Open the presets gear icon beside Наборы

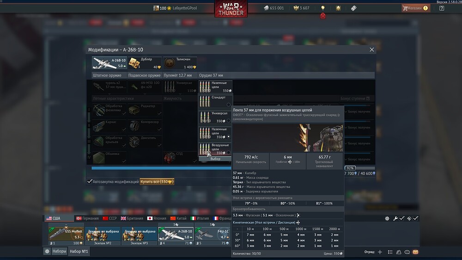[x=47, y=251]
